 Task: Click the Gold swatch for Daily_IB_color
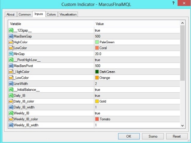click(97, 101)
